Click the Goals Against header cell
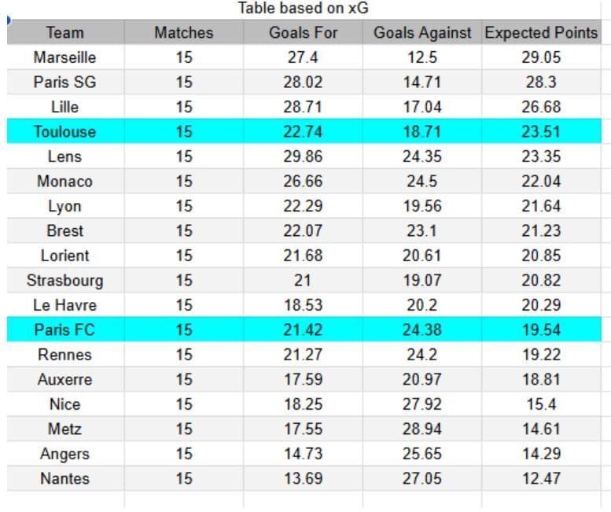 pyautogui.click(x=422, y=32)
